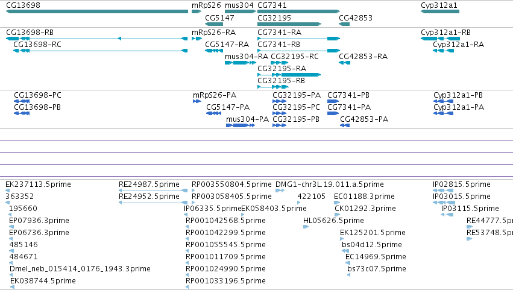This screenshot has width=513, height=290.
Task: Click the IP02815.5prime EST glyph
Action: click(443, 191)
